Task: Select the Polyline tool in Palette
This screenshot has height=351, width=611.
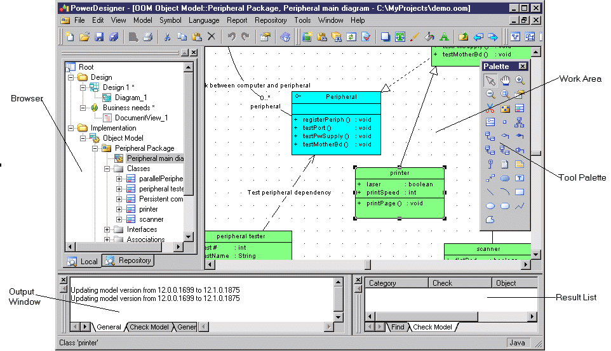Action: pos(520,206)
